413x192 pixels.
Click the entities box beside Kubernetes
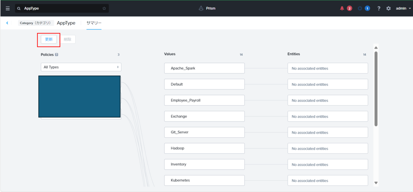328,180
